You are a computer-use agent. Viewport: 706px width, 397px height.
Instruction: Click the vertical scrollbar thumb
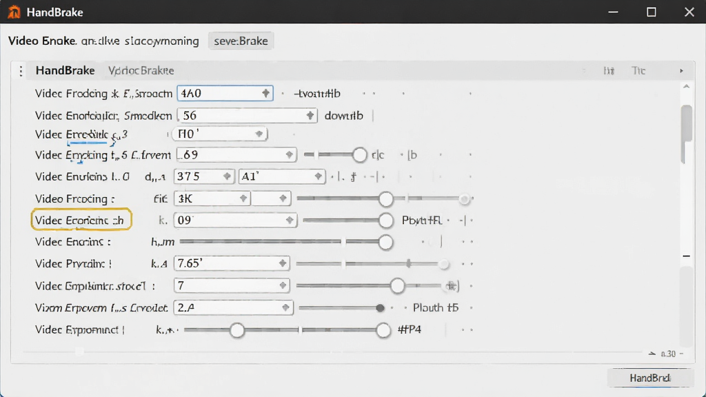point(686,134)
